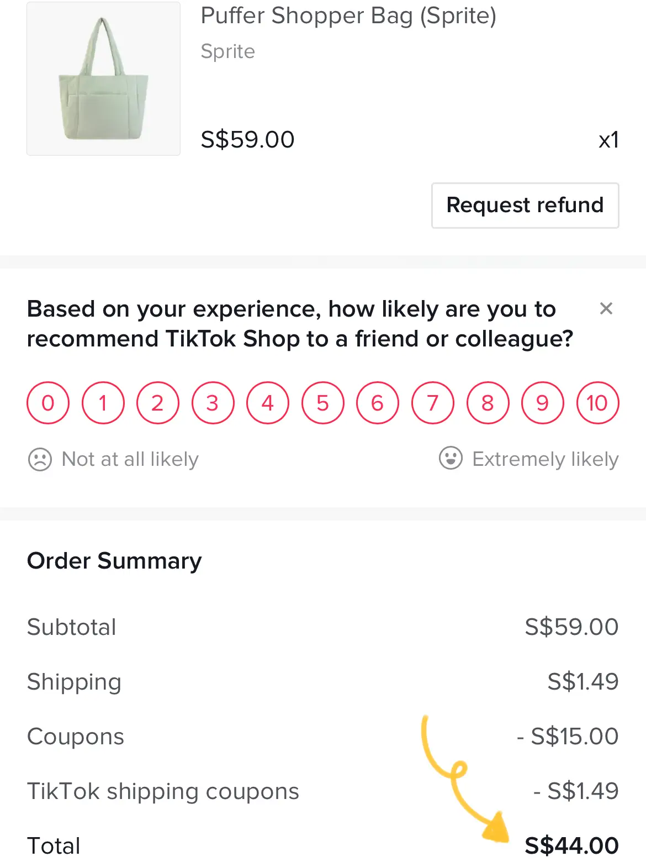Image resolution: width=646 pixels, height=862 pixels.
Task: Tap the Not at all likely label
Action: [x=130, y=459]
